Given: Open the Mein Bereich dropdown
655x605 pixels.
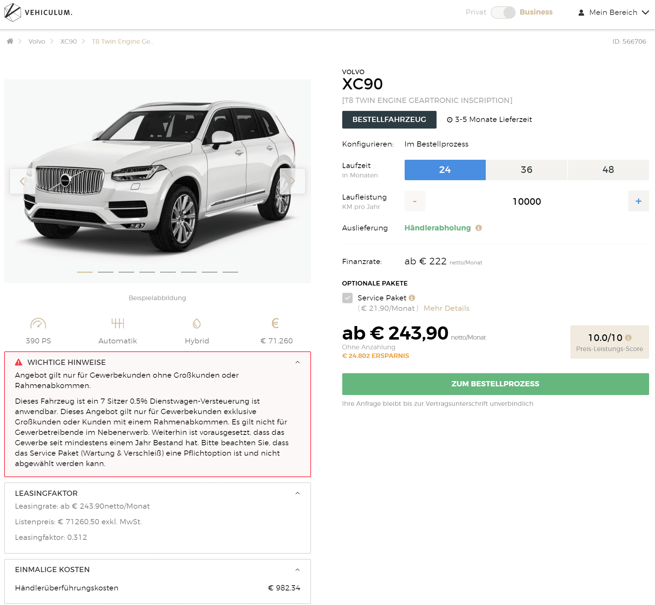Looking at the screenshot, I should click(613, 12).
